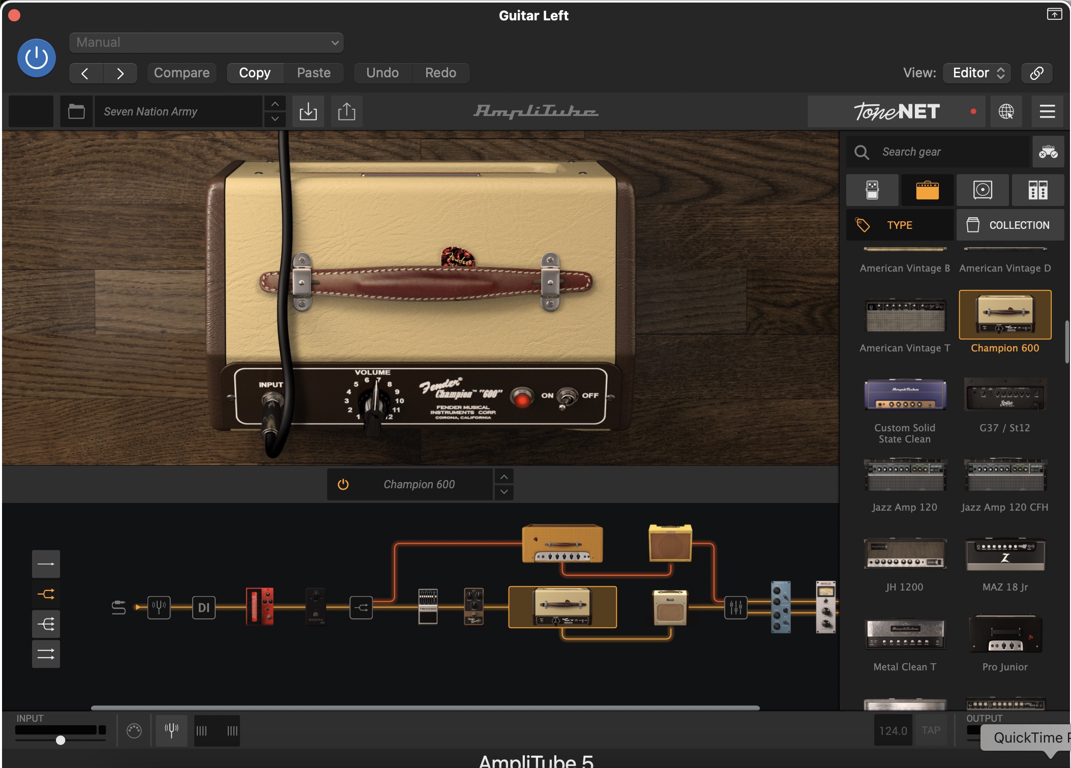
Task: Click the globe web icon
Action: tap(1006, 111)
